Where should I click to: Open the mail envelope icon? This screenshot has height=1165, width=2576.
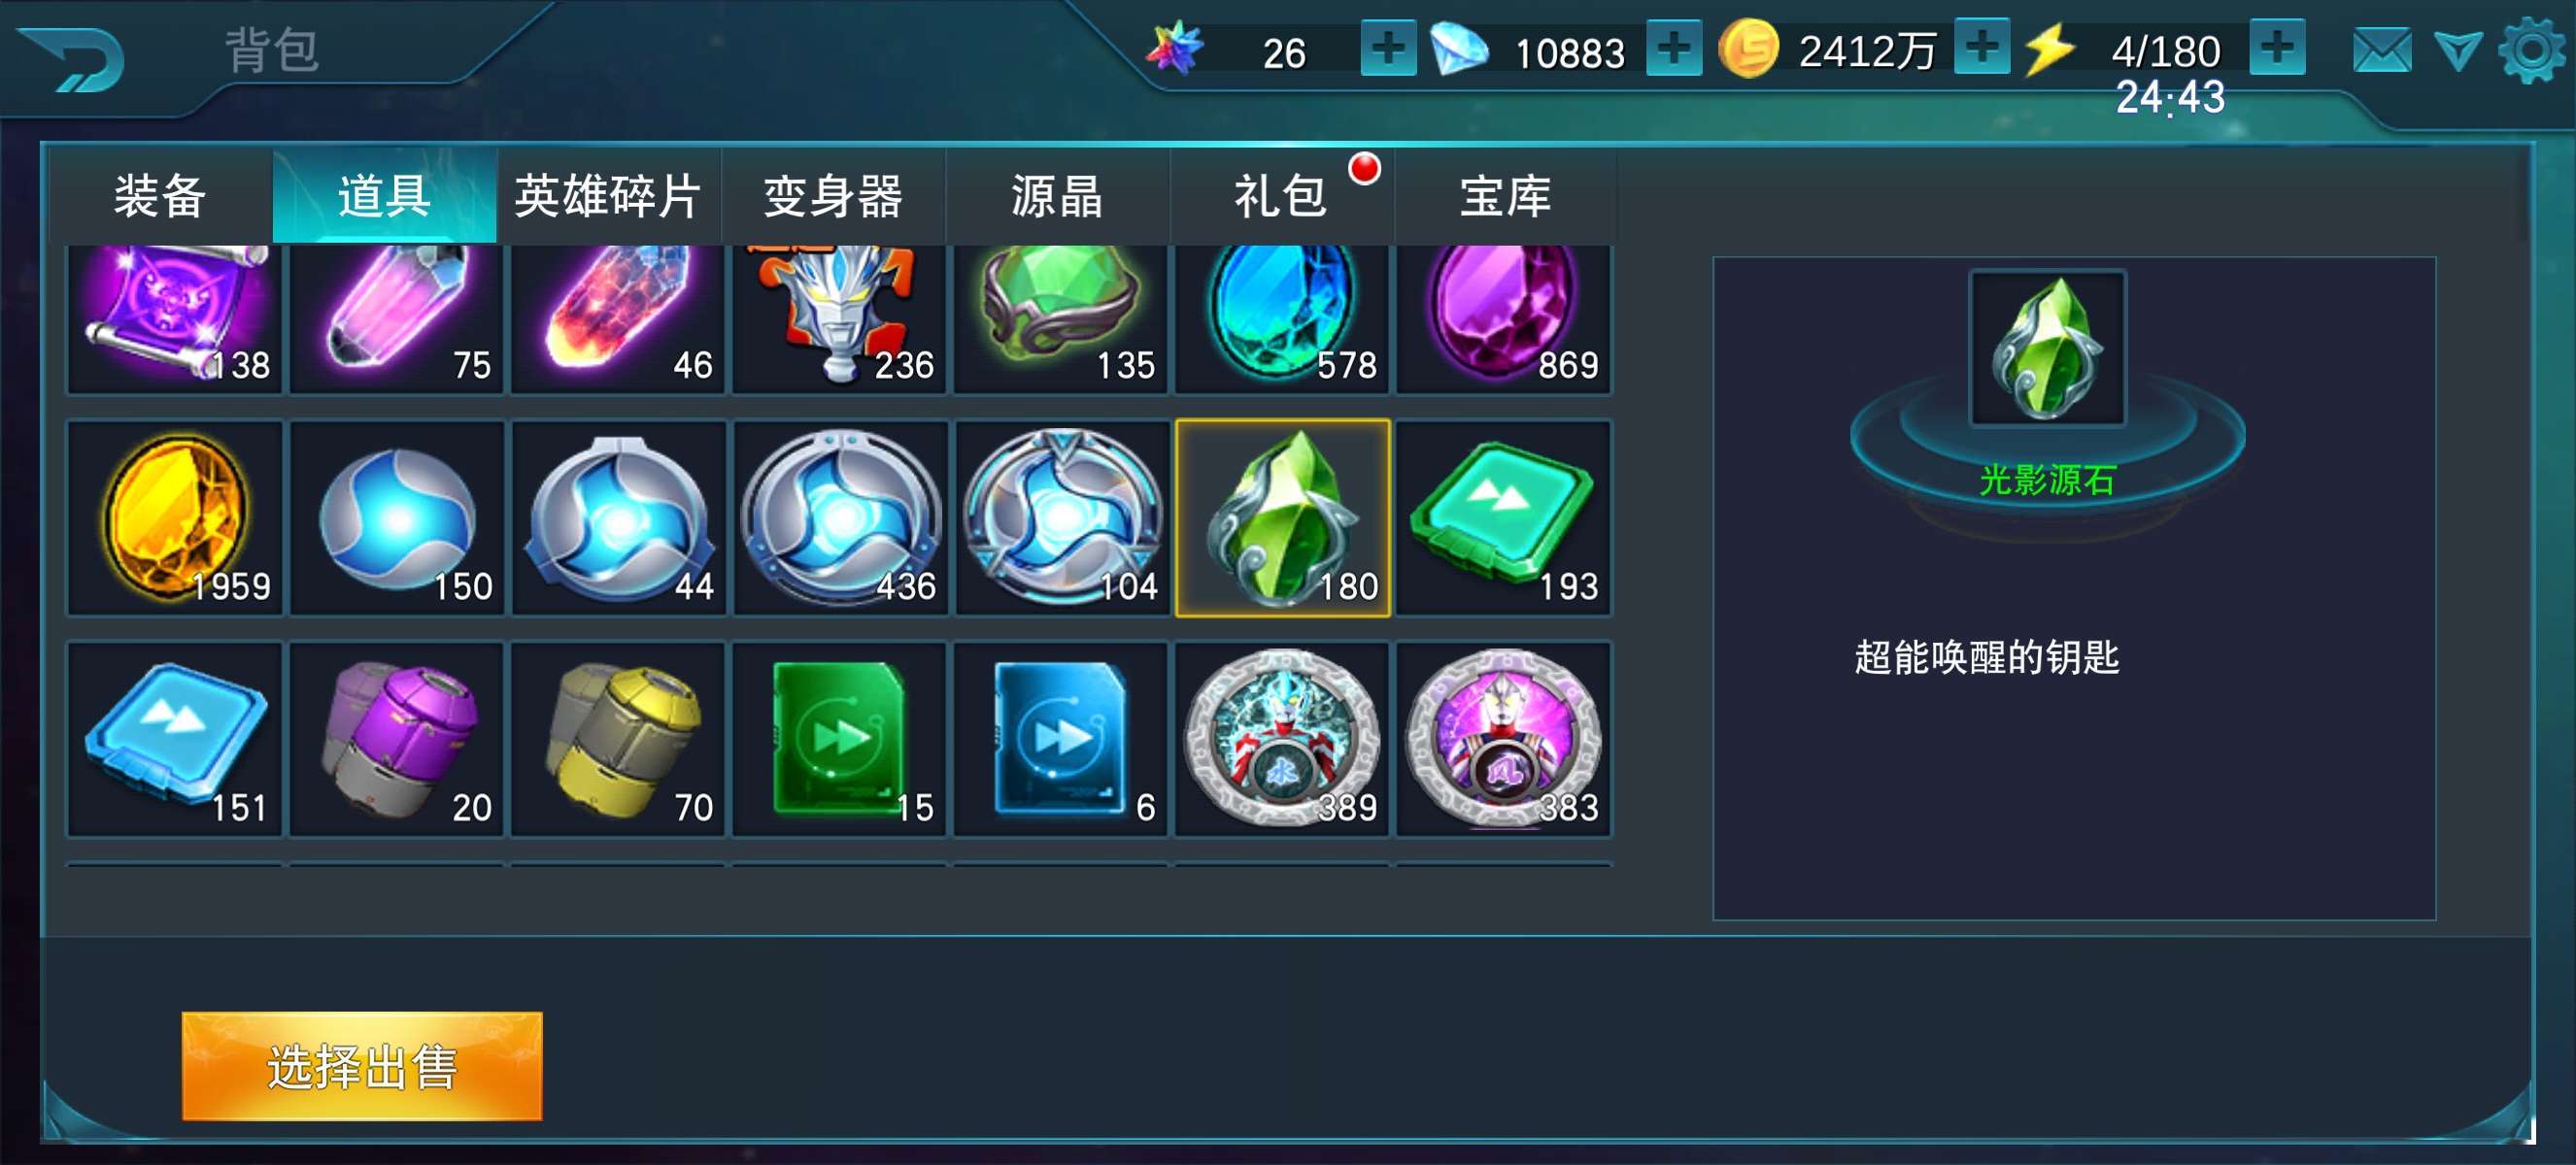(2382, 50)
